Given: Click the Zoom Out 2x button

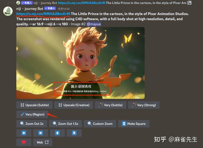Looking at the screenshot, I should 32,124.
